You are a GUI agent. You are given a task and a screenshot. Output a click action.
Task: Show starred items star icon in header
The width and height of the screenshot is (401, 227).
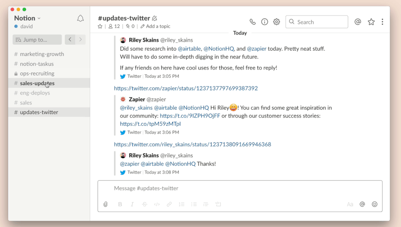click(x=371, y=22)
